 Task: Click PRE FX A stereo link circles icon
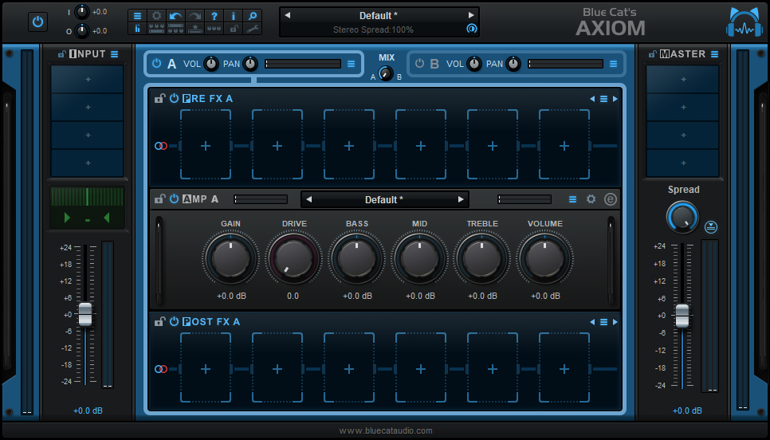pyautogui.click(x=161, y=146)
